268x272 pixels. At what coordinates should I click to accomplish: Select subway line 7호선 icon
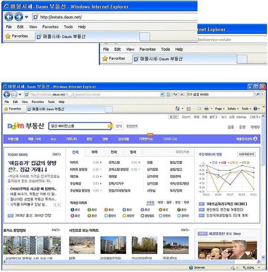tap(179, 210)
